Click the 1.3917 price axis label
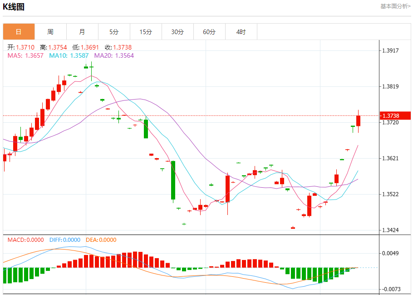Viewport: 413px width, 295px height. point(390,50)
